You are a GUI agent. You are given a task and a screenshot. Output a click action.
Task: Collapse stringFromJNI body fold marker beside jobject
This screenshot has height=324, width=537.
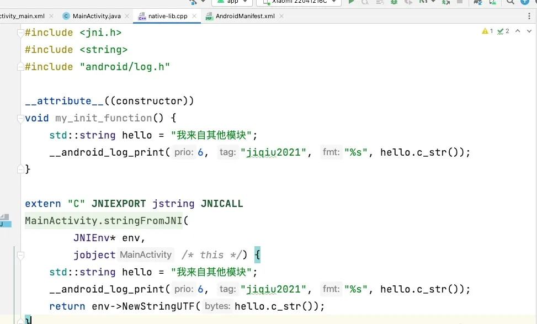(20, 256)
